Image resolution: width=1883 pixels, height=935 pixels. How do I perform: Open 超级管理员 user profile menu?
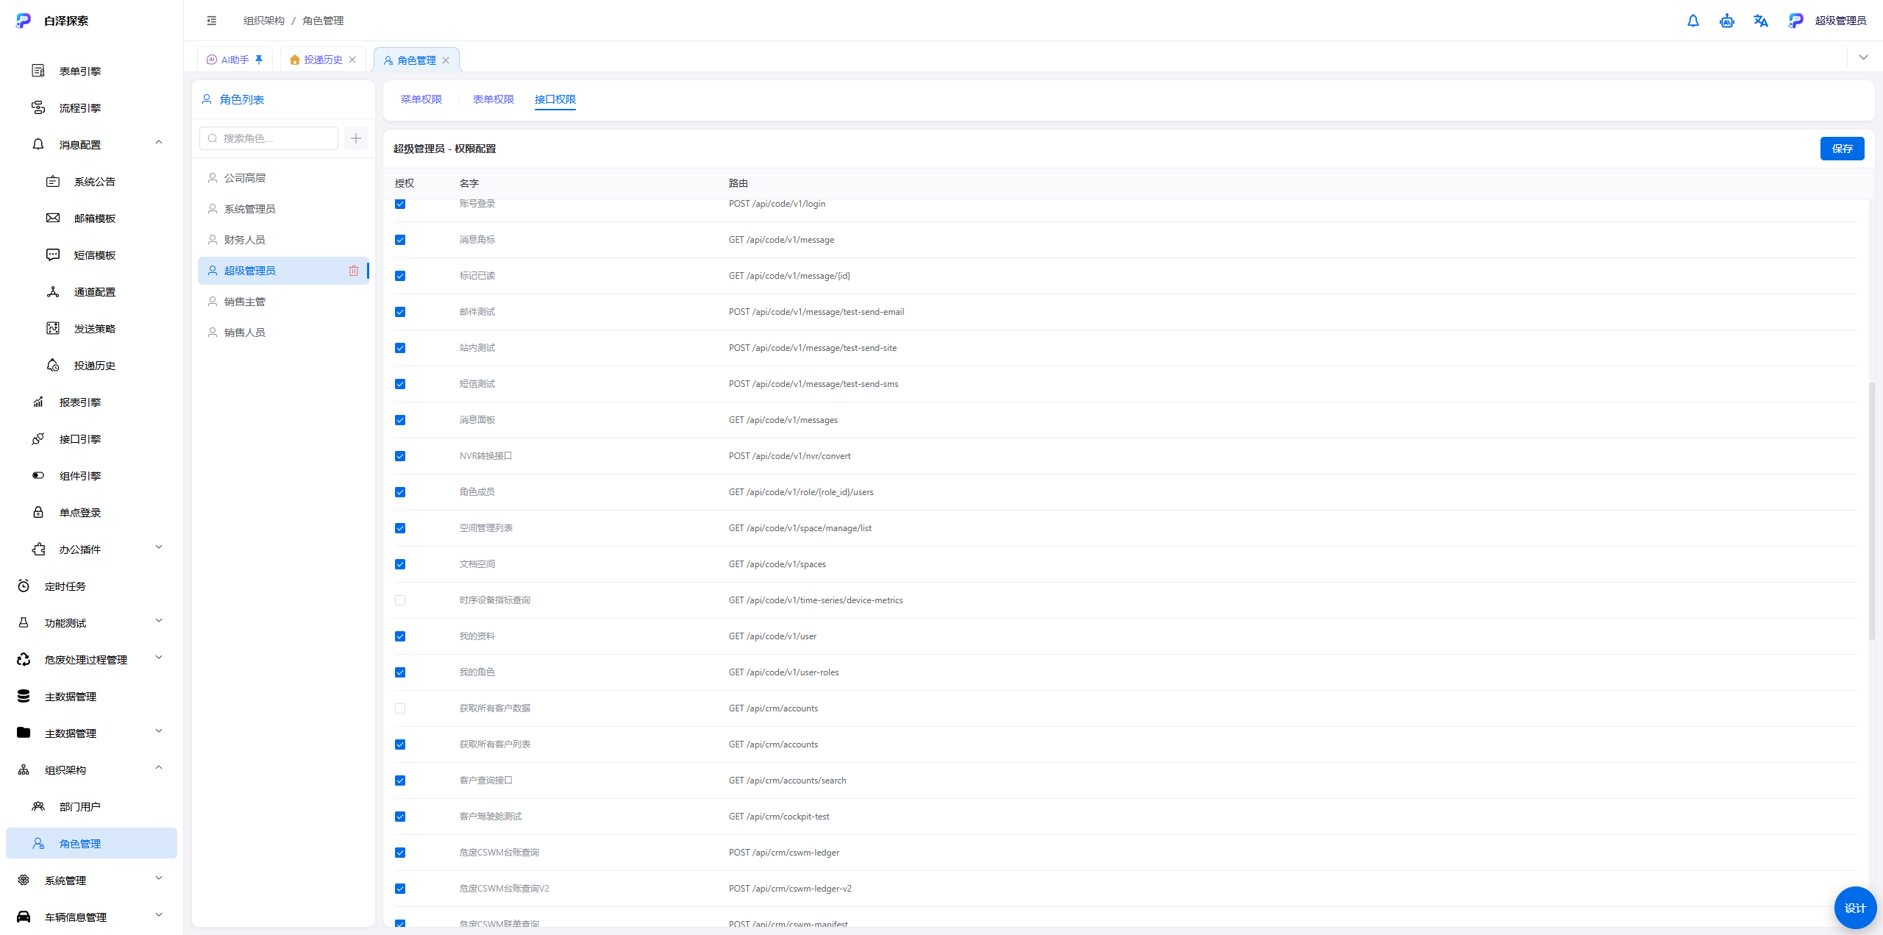point(1827,21)
